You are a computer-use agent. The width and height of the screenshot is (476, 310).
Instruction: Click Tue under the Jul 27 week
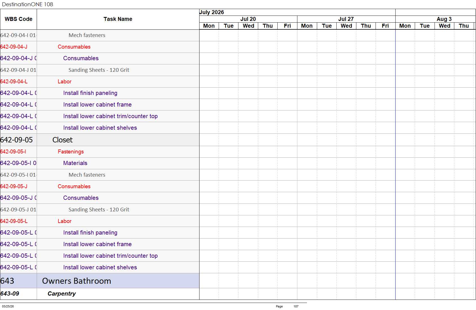pos(327,26)
